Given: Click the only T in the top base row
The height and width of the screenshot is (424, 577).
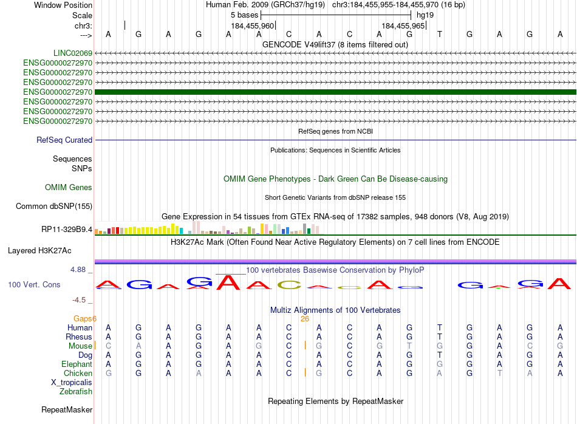Looking at the screenshot, I should tap(439, 34).
